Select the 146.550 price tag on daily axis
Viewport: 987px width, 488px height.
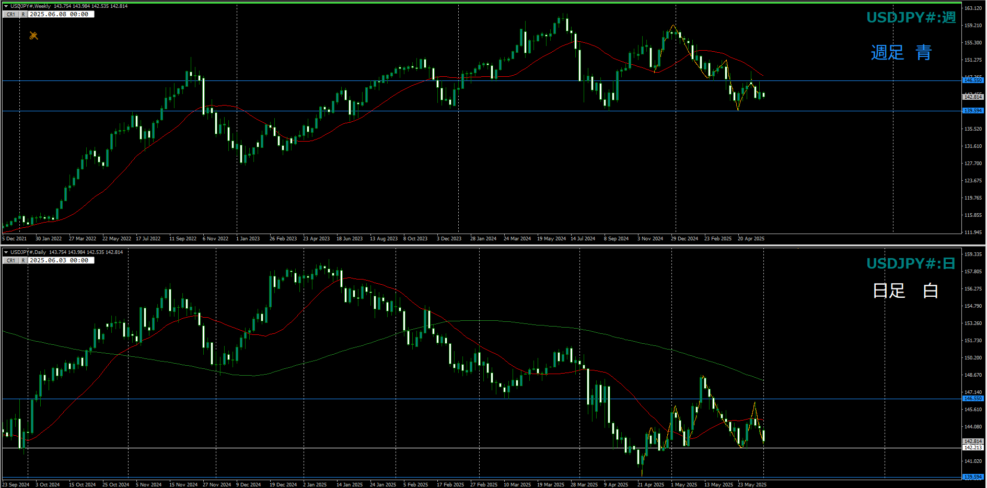click(x=973, y=399)
